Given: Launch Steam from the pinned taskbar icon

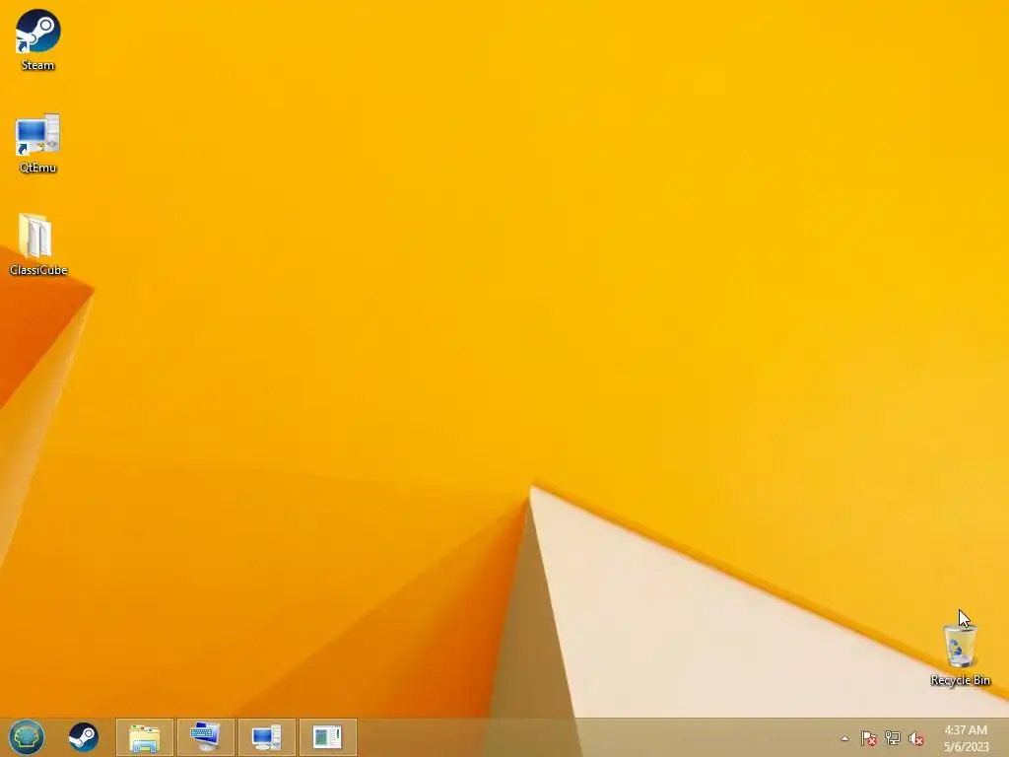Looking at the screenshot, I should coord(83,737).
